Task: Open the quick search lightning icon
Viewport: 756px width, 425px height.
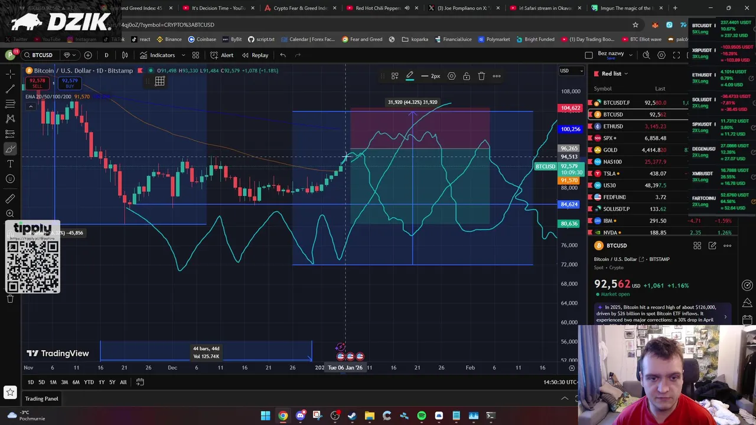Action: click(646, 55)
